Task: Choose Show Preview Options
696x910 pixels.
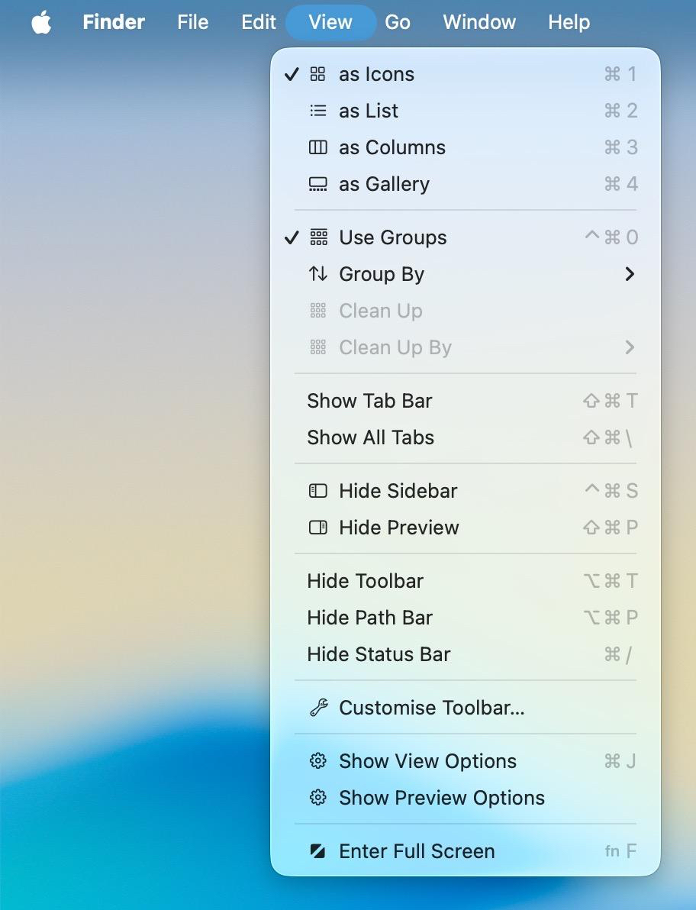Action: 441,798
